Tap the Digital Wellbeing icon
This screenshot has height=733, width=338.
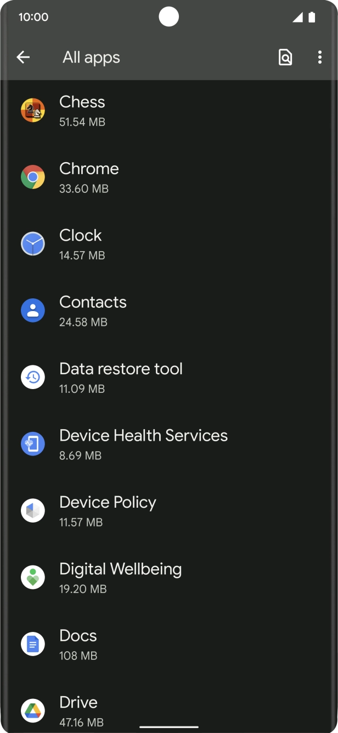point(33,577)
